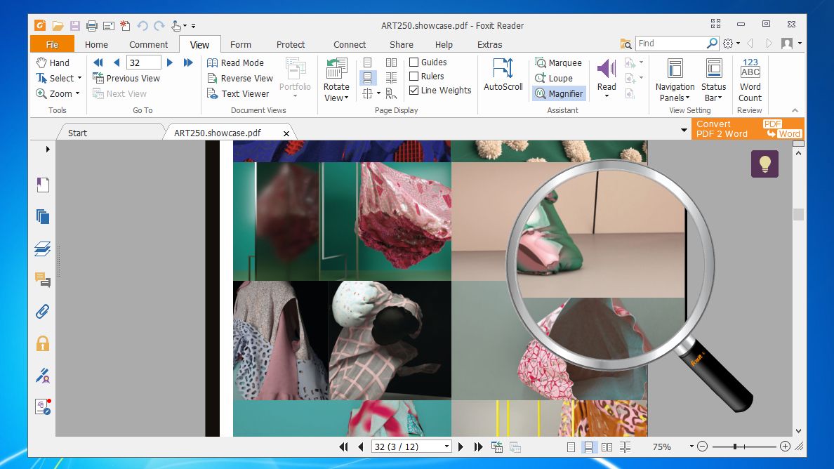Viewport: 834px width, 469px height.
Task: Open attachments panel with paperclip icon
Action: pos(43,312)
